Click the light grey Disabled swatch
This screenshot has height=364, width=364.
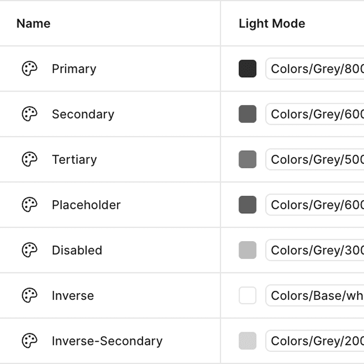tap(247, 250)
